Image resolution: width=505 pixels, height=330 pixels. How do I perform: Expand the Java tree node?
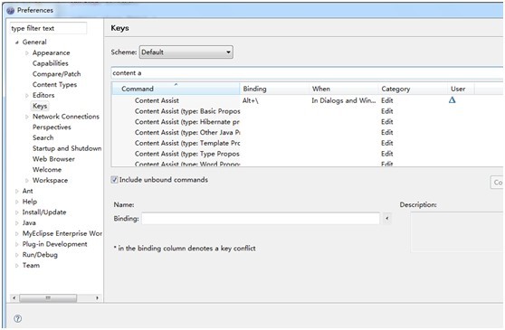tap(17, 223)
